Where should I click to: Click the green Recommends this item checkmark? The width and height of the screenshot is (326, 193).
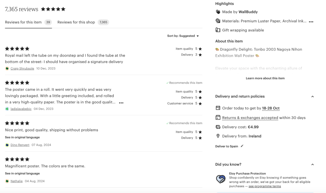point(168,83)
